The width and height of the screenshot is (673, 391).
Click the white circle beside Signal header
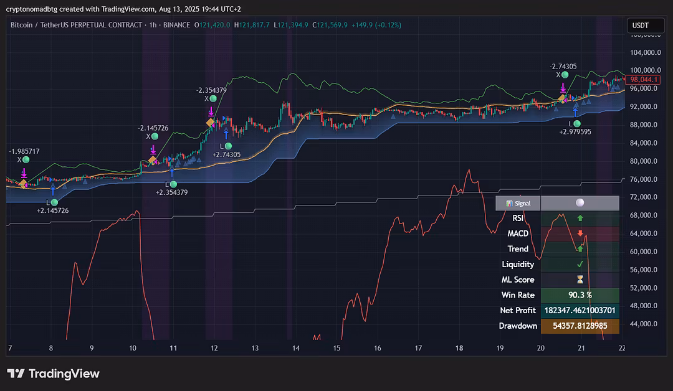[x=580, y=203]
